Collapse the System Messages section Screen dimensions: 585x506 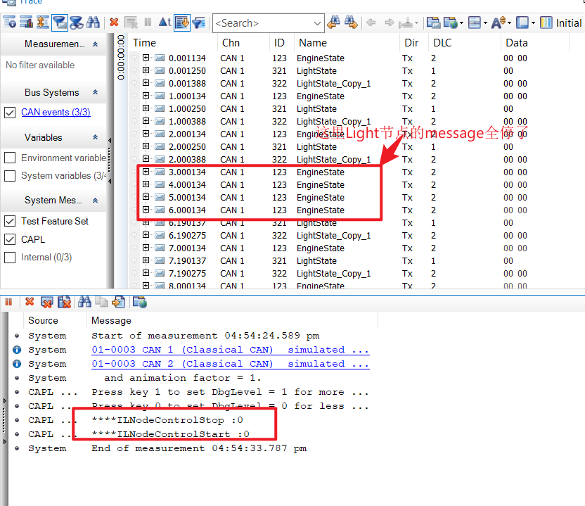(x=95, y=201)
